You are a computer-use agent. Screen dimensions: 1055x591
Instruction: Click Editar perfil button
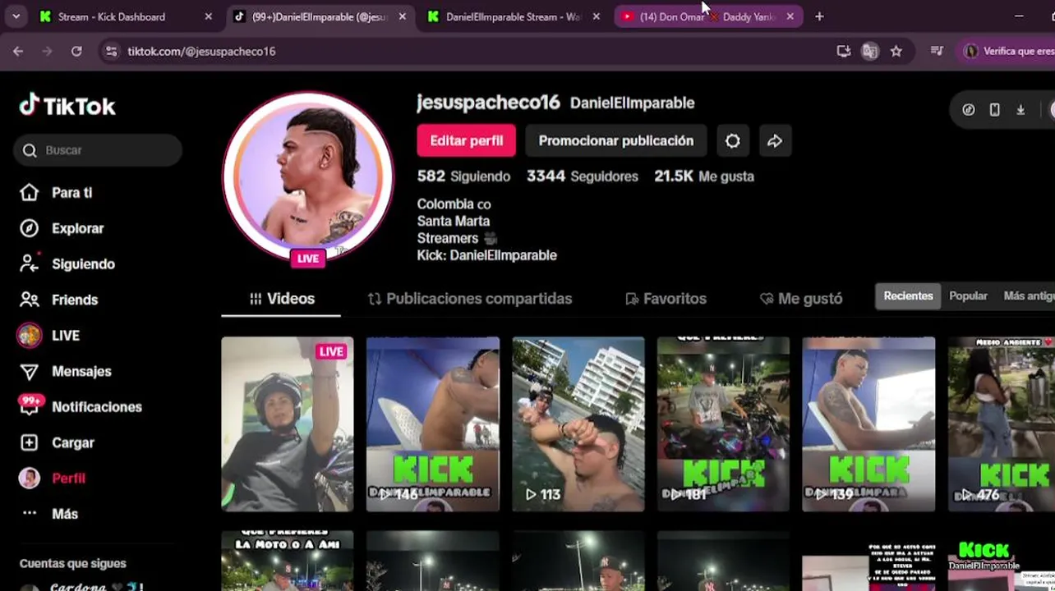(466, 140)
